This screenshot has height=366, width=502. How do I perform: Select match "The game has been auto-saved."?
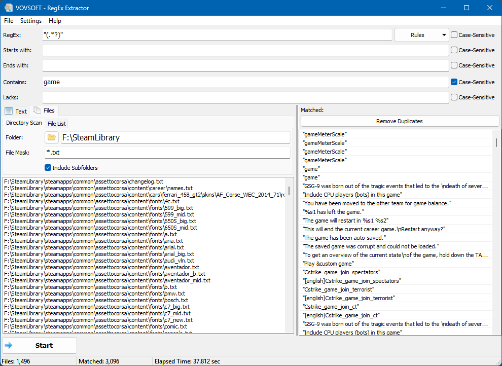coord(344,238)
